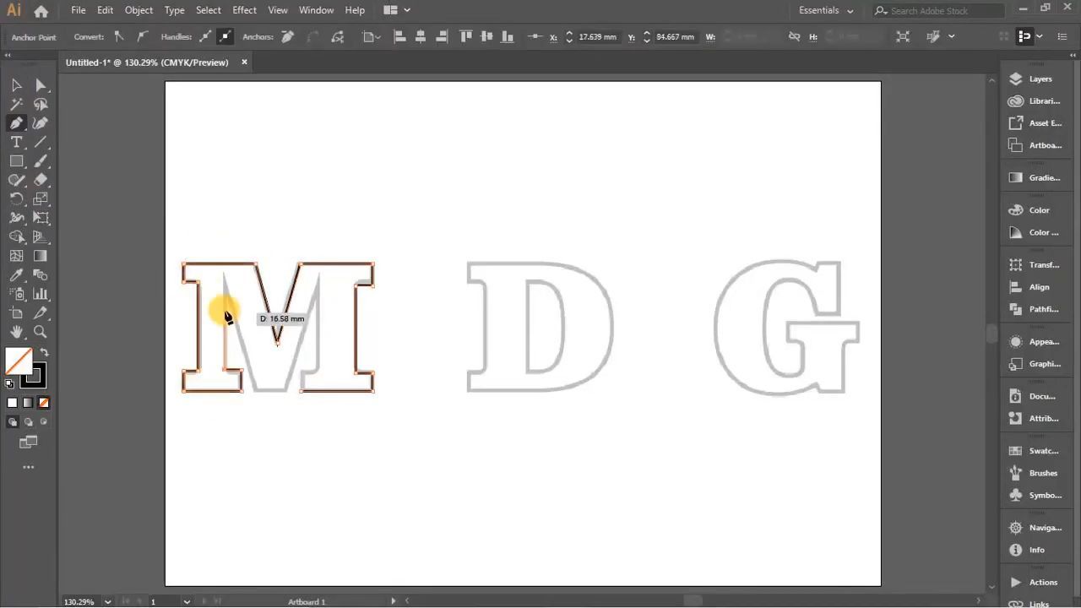Open the Type menu
This screenshot has width=1081, height=608.
pyautogui.click(x=174, y=10)
